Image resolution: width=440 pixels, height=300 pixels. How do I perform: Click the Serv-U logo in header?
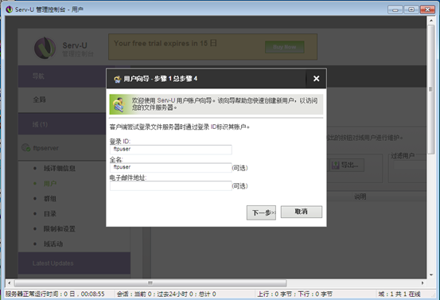coord(45,48)
